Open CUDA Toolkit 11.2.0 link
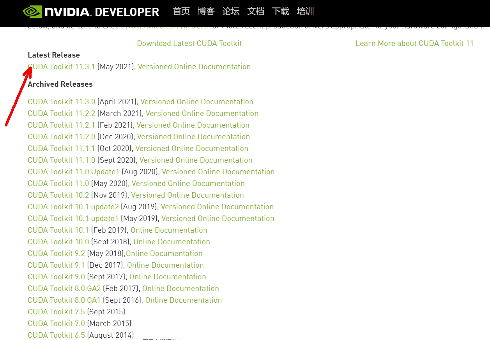Viewport: 490px width, 340px height. [x=61, y=137]
